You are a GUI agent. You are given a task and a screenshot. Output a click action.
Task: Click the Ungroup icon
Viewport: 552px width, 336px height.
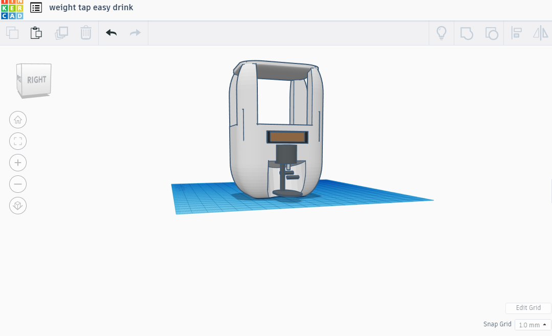(491, 33)
